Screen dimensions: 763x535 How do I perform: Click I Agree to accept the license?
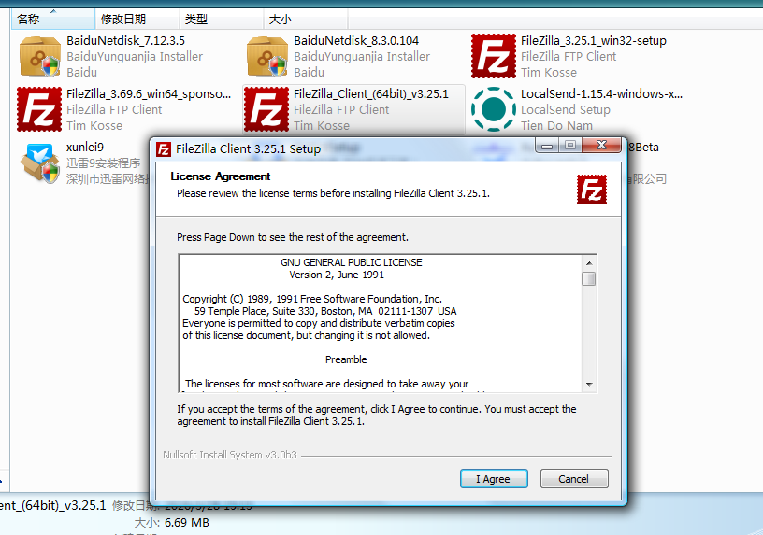(x=494, y=479)
